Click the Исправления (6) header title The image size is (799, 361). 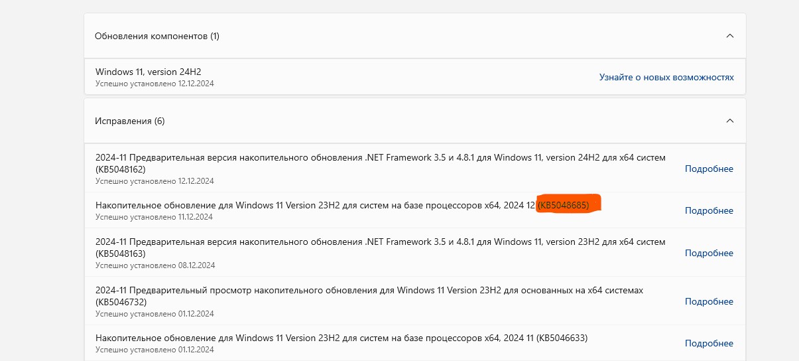point(130,121)
